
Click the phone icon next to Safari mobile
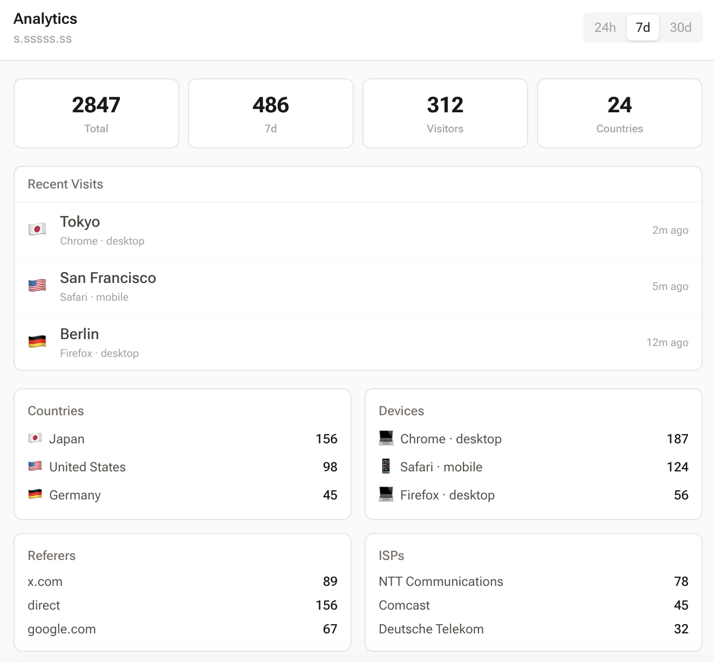(386, 466)
